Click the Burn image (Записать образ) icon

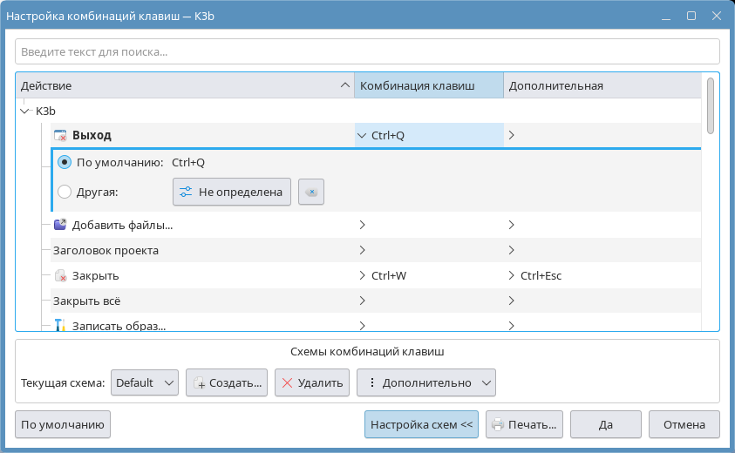coord(60,327)
